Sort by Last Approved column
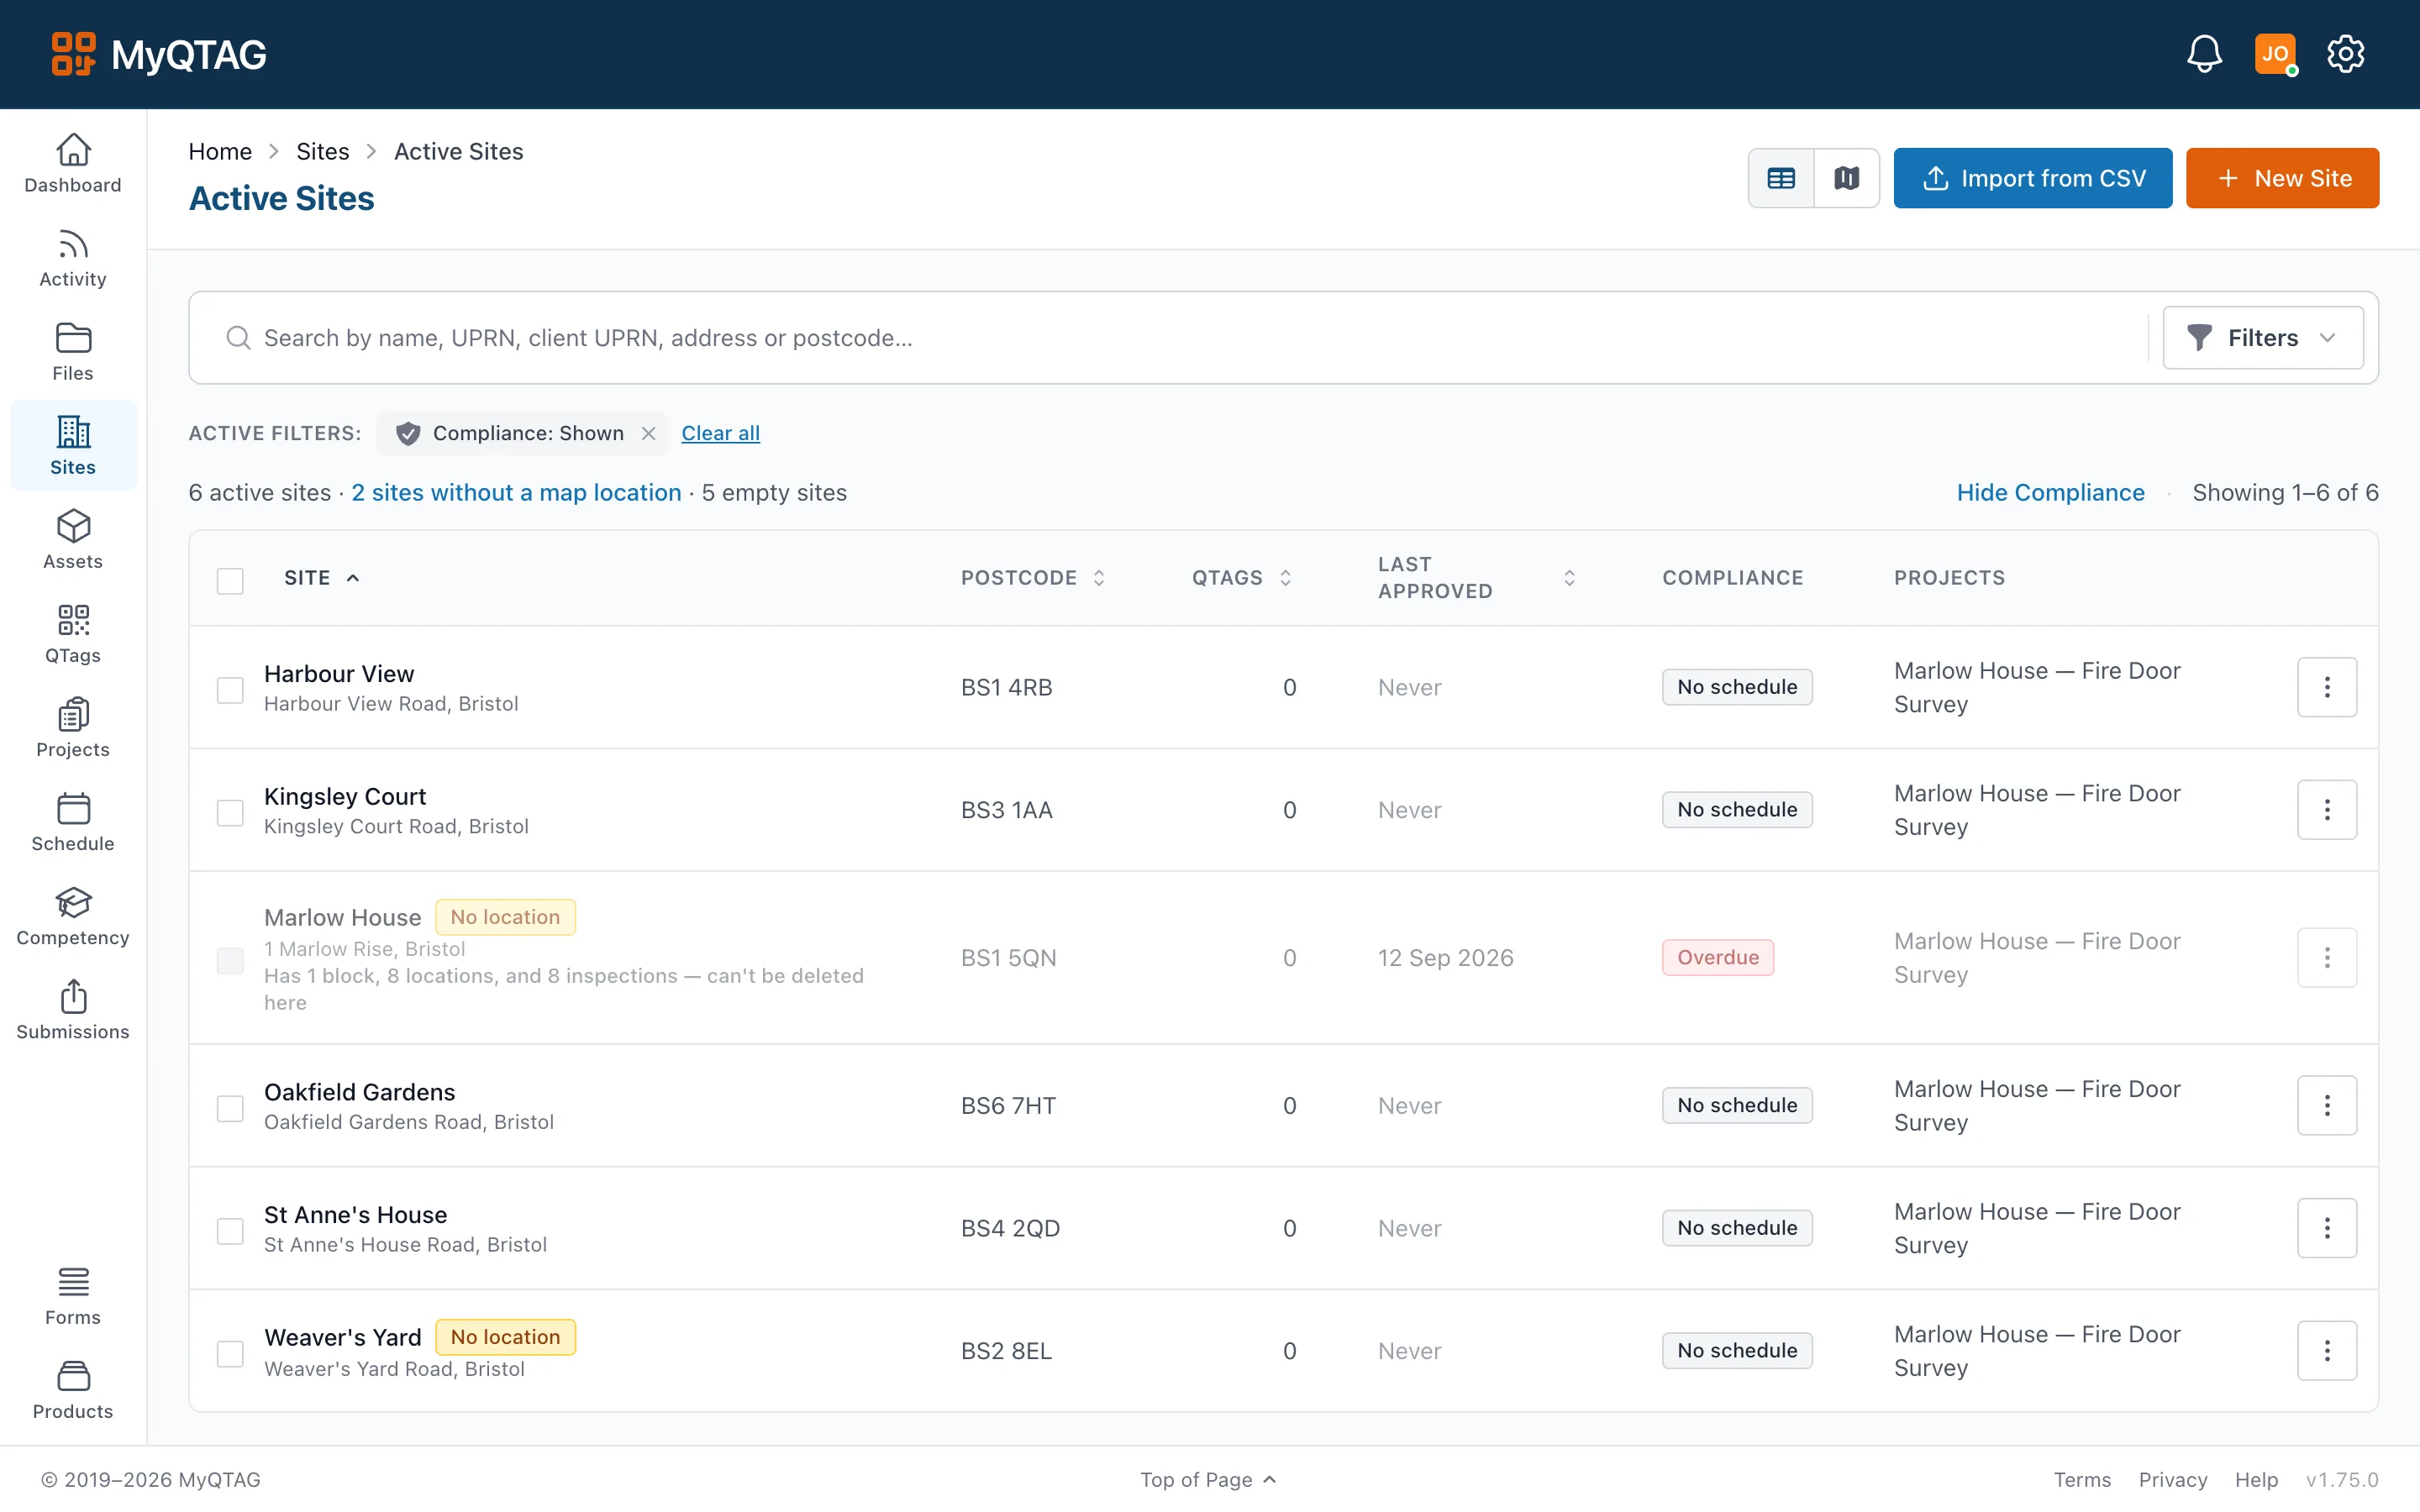The image size is (2420, 1512). (1477, 578)
